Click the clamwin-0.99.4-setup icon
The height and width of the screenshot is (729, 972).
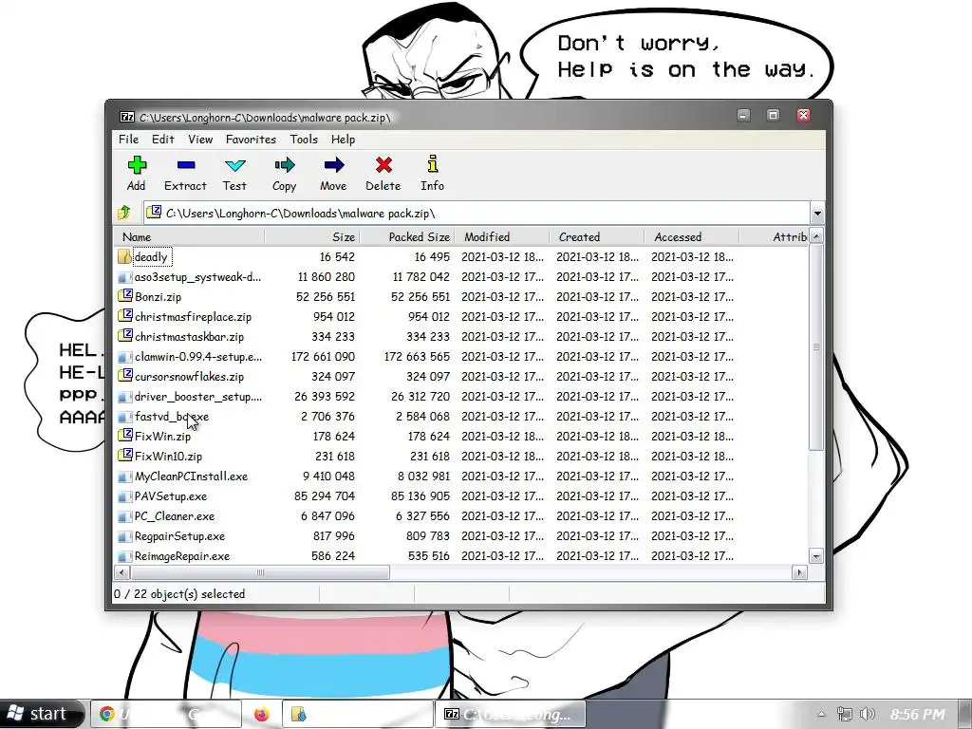coord(125,357)
